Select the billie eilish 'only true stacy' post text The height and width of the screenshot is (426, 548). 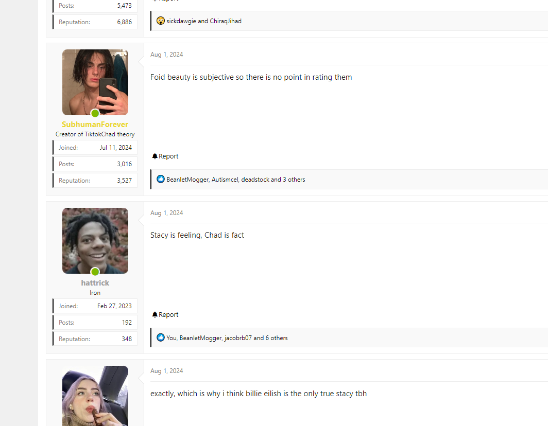click(259, 394)
